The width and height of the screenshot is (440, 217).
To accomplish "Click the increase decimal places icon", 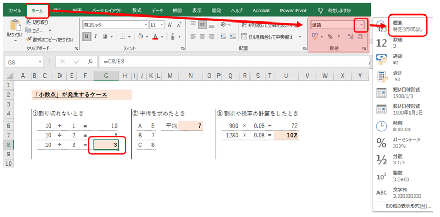I will tap(351, 36).
